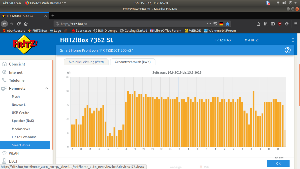Click the Wi-Fi icon in top bar

pyautogui.click(x=278, y=3)
